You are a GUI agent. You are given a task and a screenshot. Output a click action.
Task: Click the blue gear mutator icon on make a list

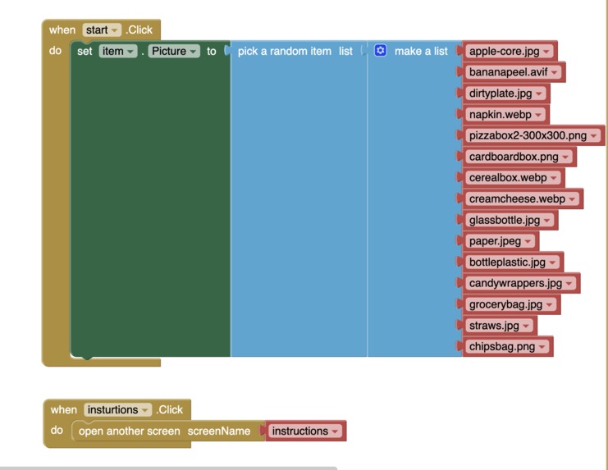point(381,51)
